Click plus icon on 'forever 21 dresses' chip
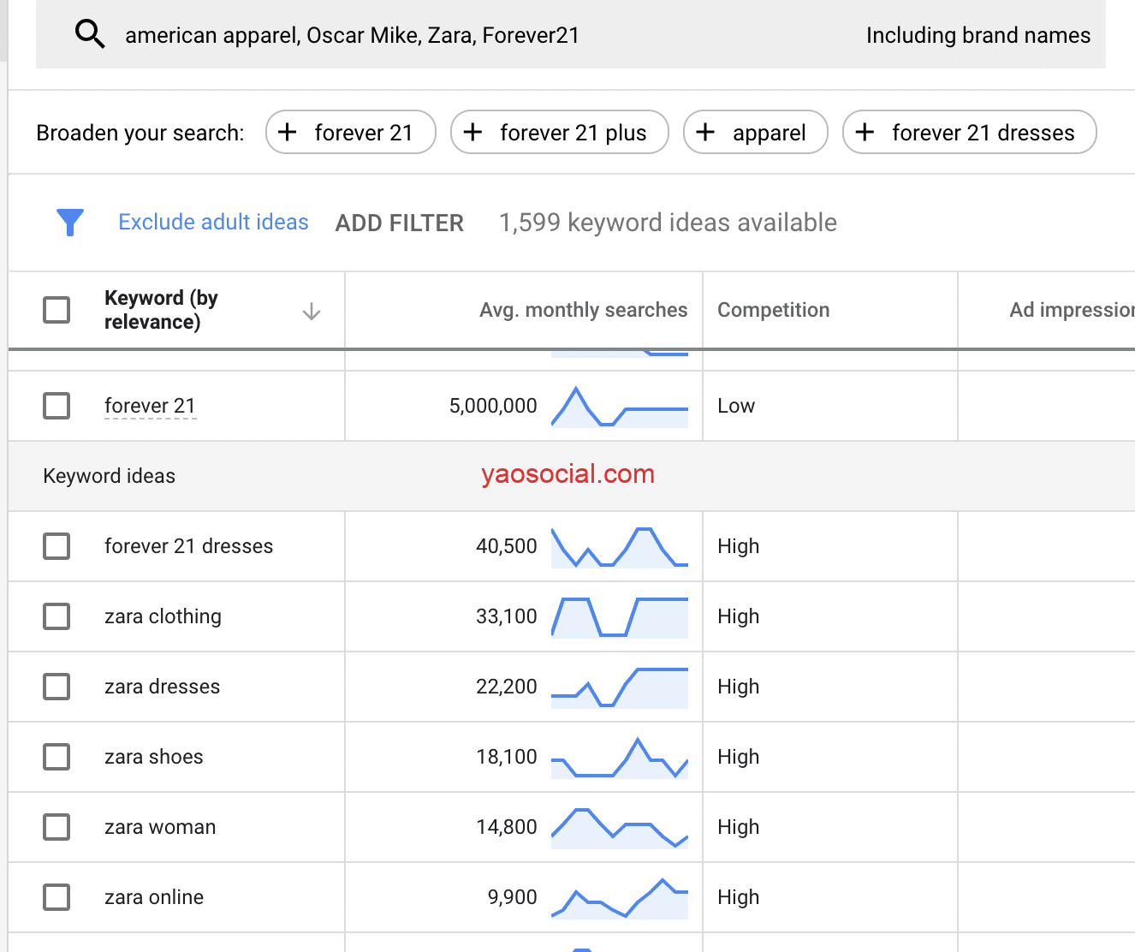 [x=865, y=132]
